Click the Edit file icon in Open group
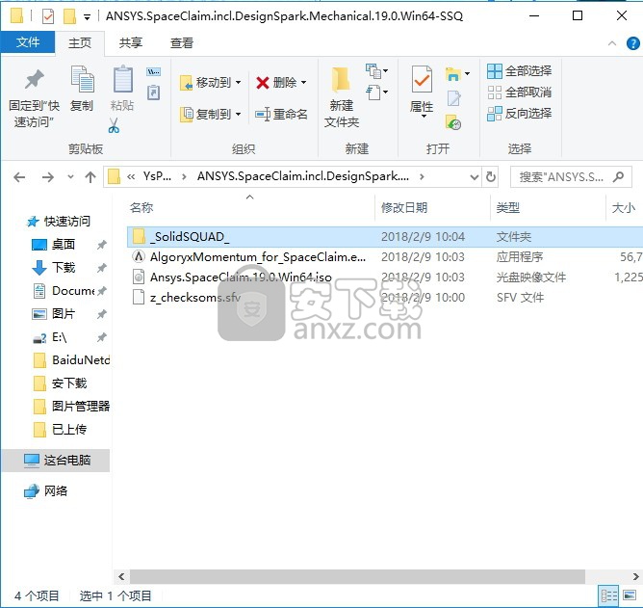Image resolution: width=643 pixels, height=608 pixels. point(453,98)
